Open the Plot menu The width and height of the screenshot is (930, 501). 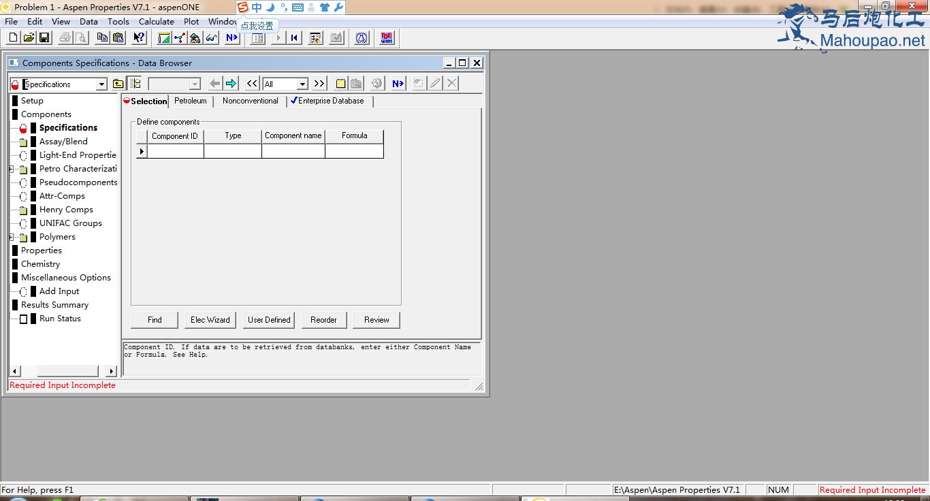pyautogui.click(x=191, y=21)
